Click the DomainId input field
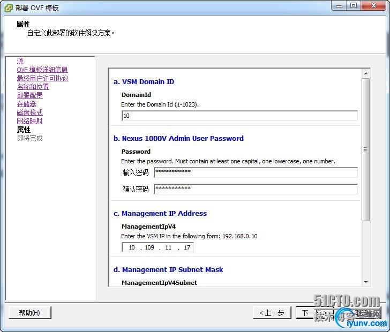 239,116
